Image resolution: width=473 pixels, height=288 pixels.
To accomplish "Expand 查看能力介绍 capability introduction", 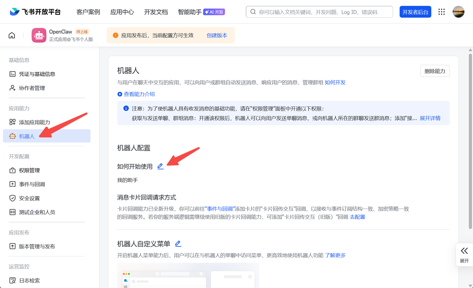I will tap(139, 94).
